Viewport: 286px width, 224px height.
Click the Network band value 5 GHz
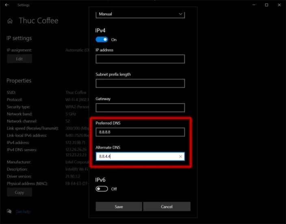click(x=71, y=114)
